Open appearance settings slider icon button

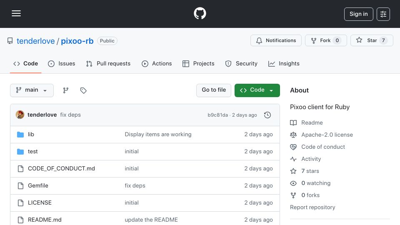383,14
